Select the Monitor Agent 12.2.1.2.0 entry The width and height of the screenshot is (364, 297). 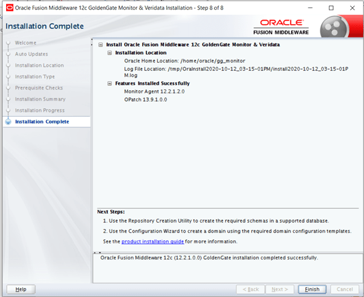[x=154, y=91]
